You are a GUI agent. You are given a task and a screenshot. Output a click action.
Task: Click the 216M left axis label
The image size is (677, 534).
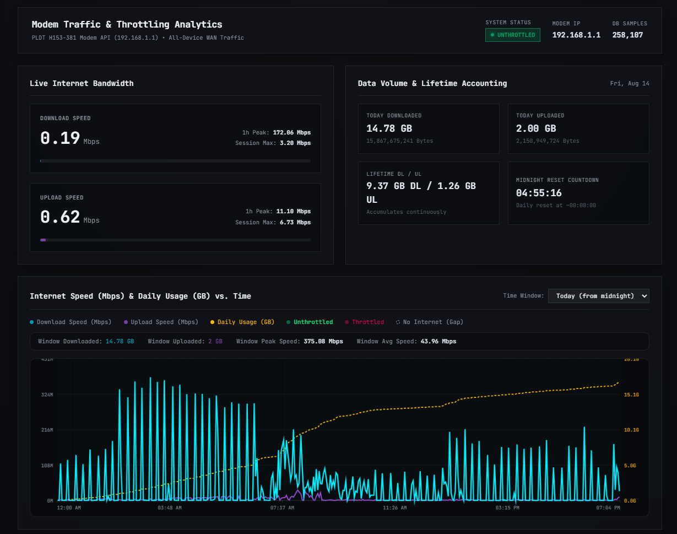coord(47,430)
